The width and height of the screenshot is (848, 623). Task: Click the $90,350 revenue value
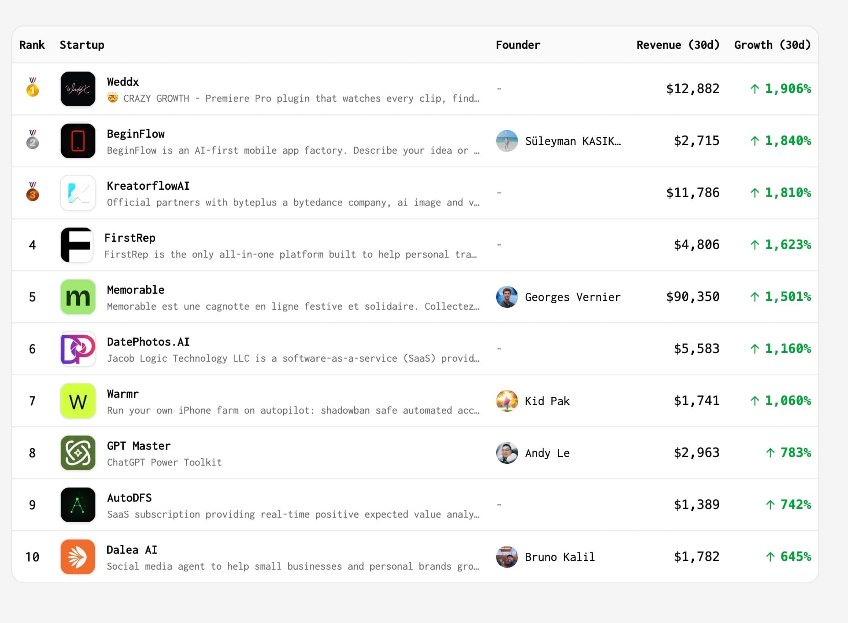tap(693, 297)
